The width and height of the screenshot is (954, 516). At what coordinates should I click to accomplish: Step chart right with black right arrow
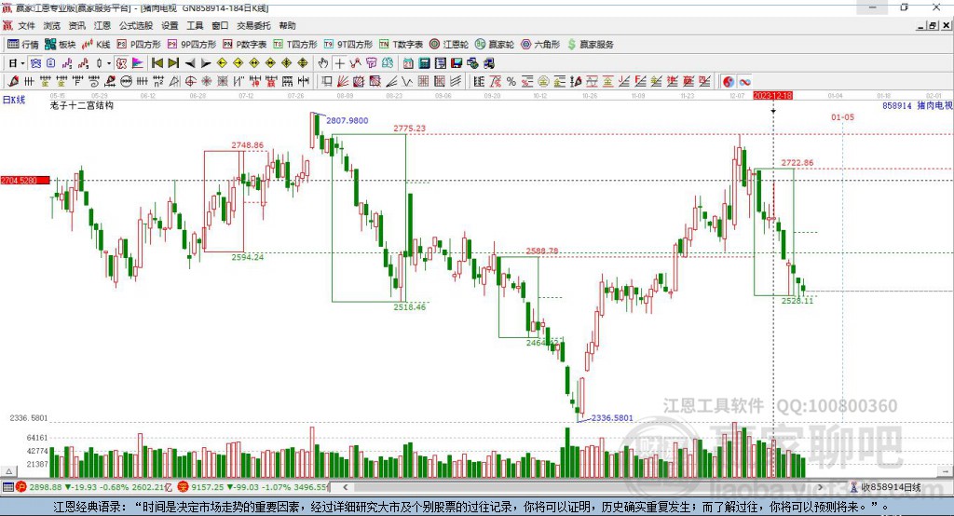[x=206, y=63]
